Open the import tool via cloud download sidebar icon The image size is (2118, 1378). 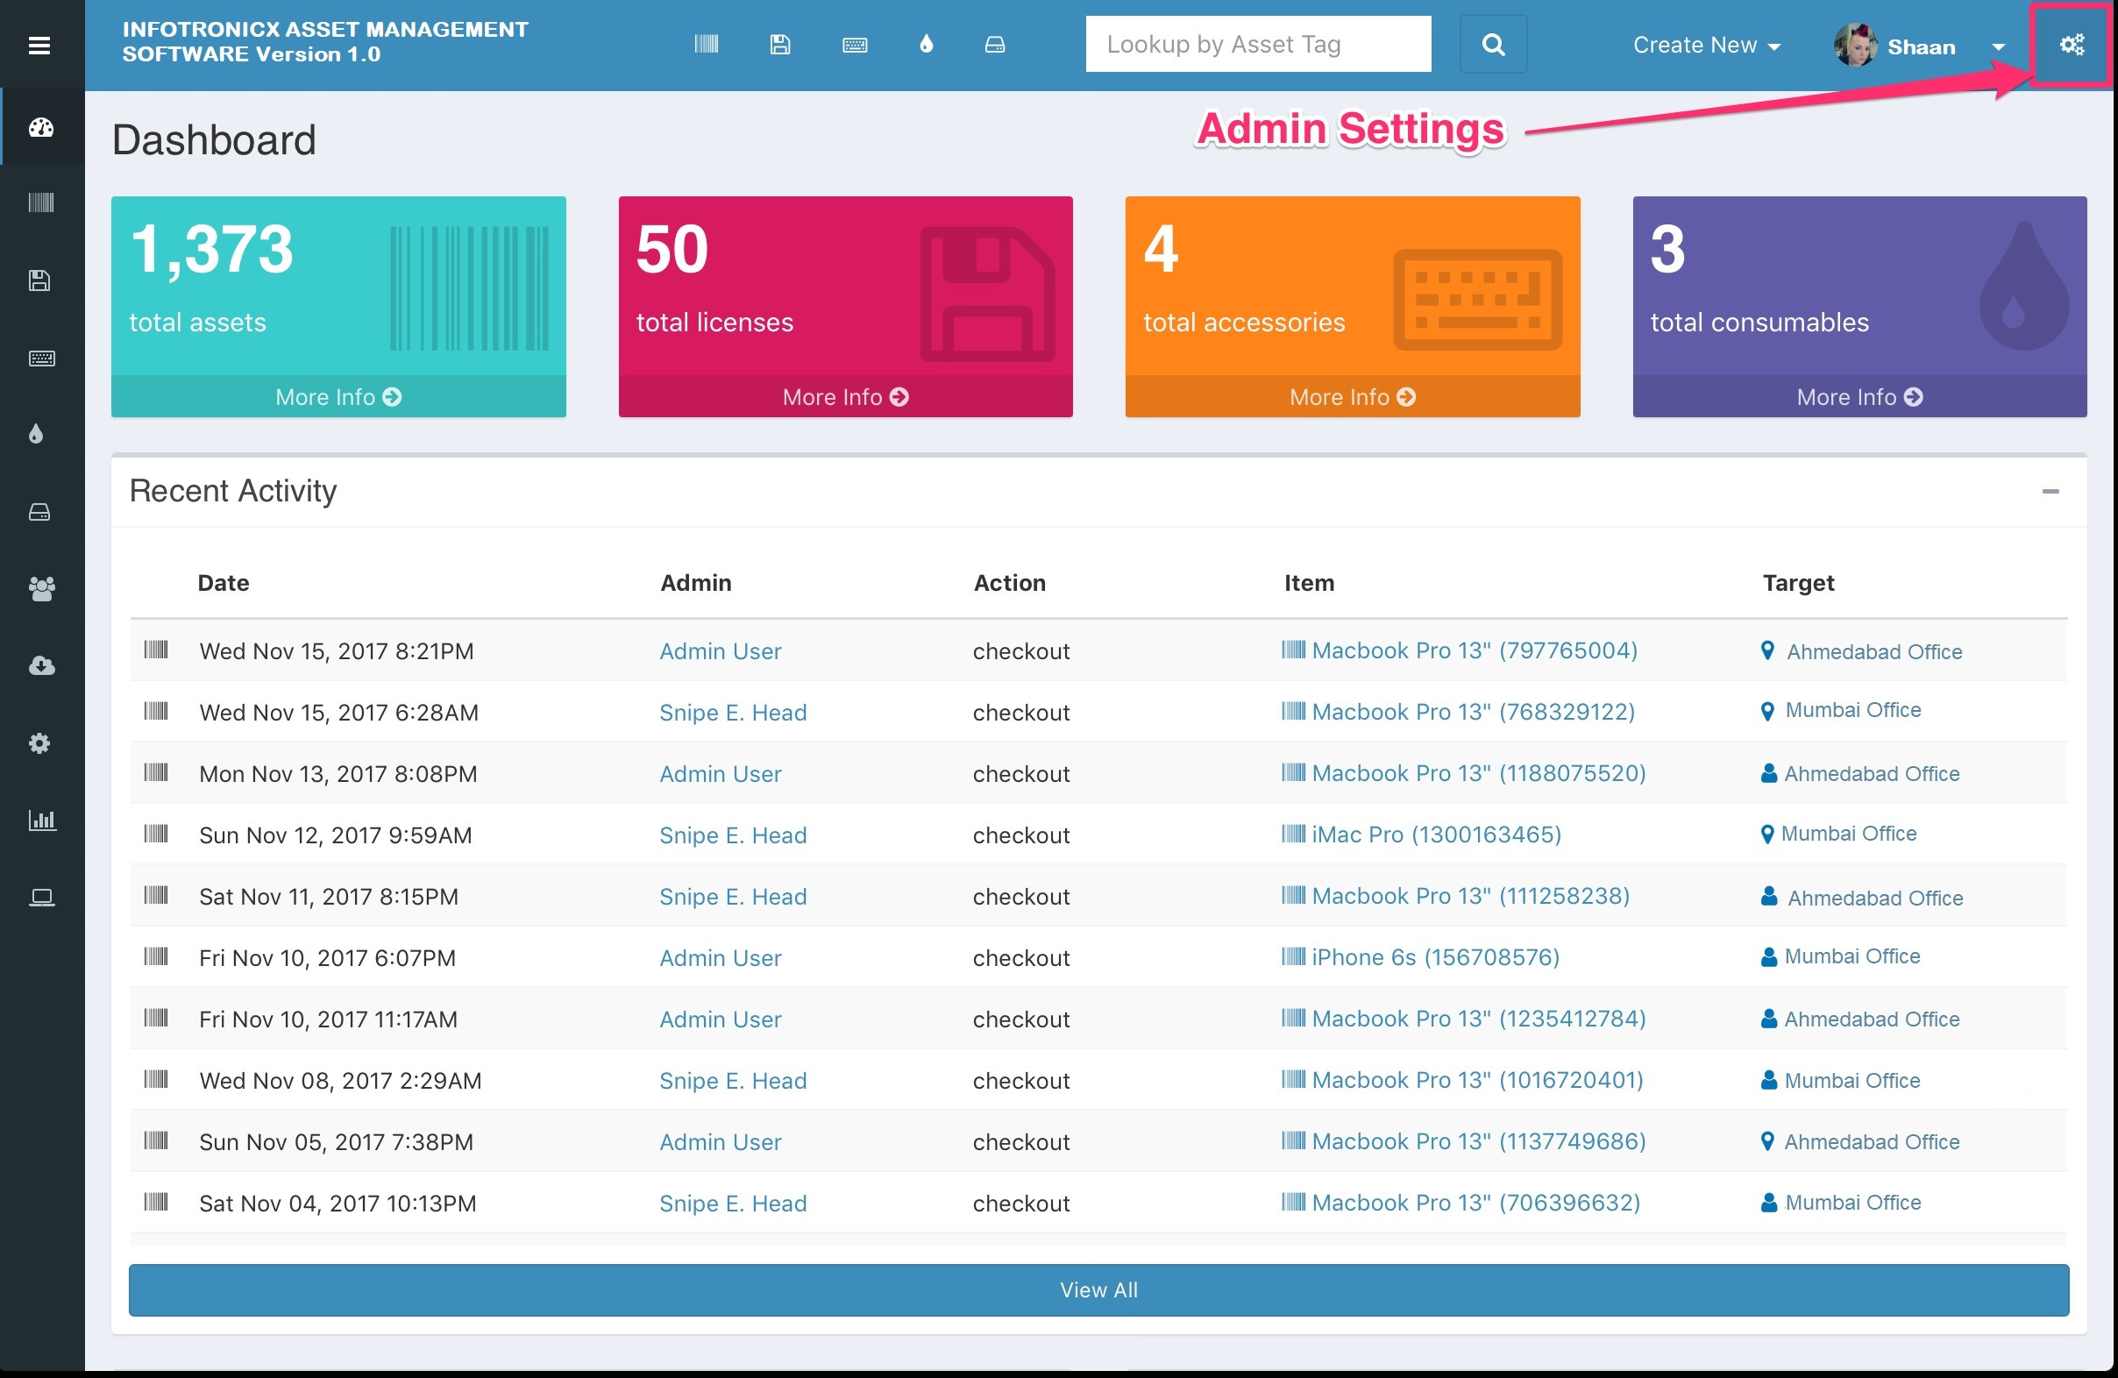click(42, 665)
